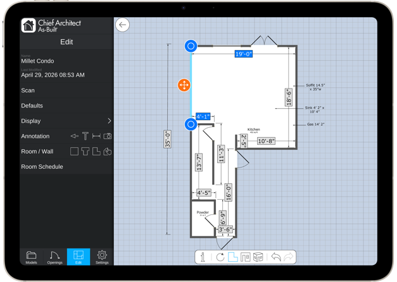Undo the last action

276,257
